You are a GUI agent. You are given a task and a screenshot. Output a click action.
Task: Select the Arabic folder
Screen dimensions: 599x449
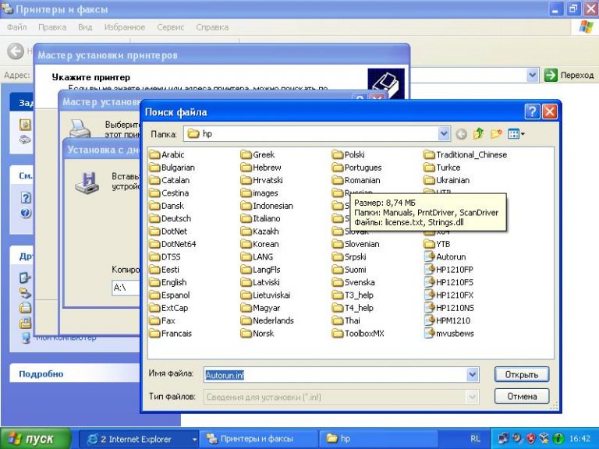pos(167,154)
